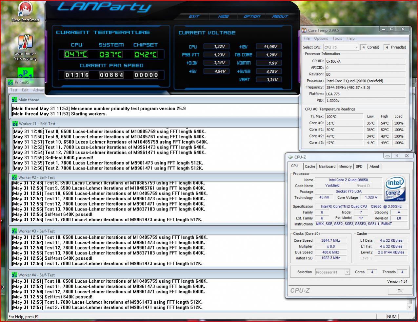Click the Worker #1 Self-Test window icon
418x322 pixels.
pyautogui.click(x=15, y=124)
